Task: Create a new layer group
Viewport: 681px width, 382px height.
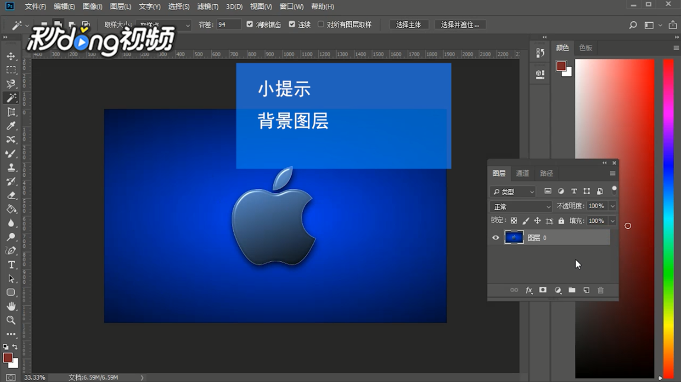Action: 572,290
